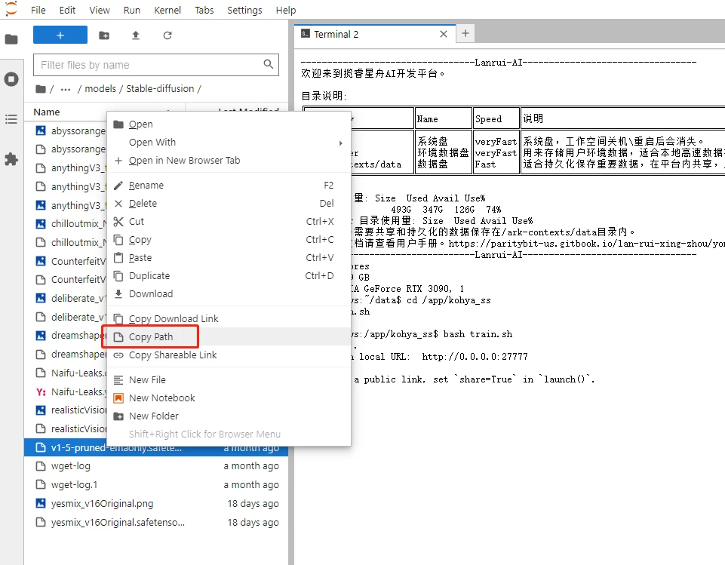Viewport: 725px width, 565px height.
Task: Choose Copy Shareable Link
Action: click(229, 355)
